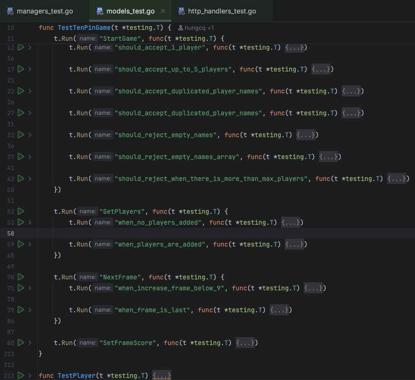Screen dimensions: 415x380
Task: Click the run icon on line 27
Action: click(x=21, y=113)
